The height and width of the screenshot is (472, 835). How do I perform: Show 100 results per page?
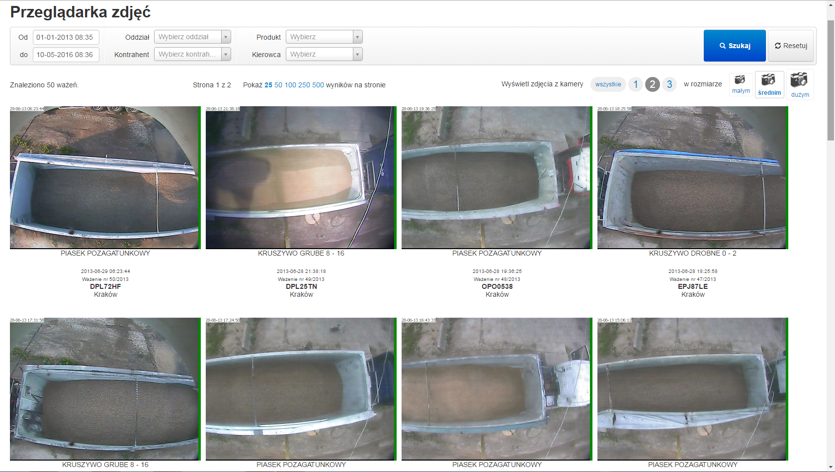290,85
